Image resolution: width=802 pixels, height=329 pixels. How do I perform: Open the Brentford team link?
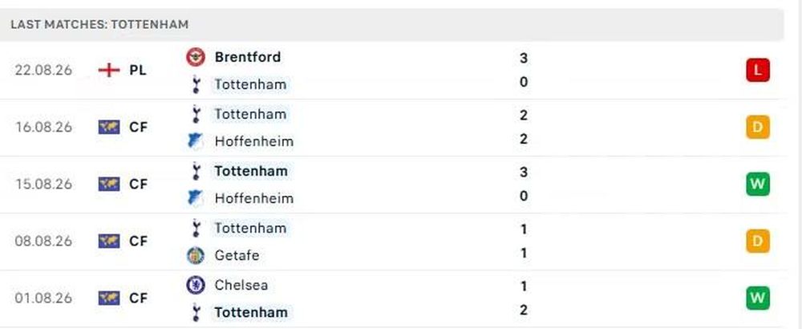[x=248, y=57]
